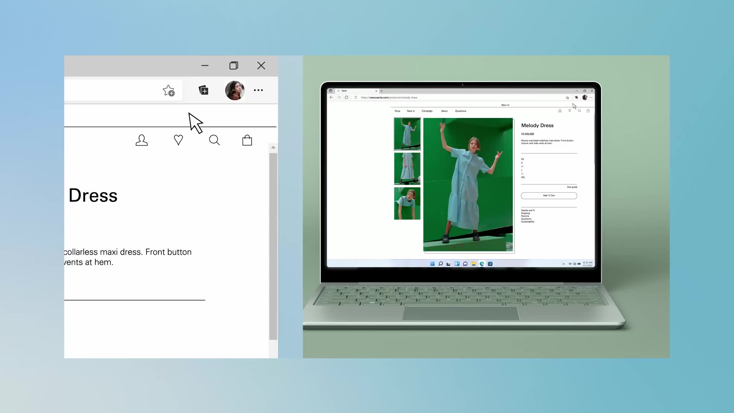Open the shopping bag icon
734x413 pixels.
[x=247, y=140]
